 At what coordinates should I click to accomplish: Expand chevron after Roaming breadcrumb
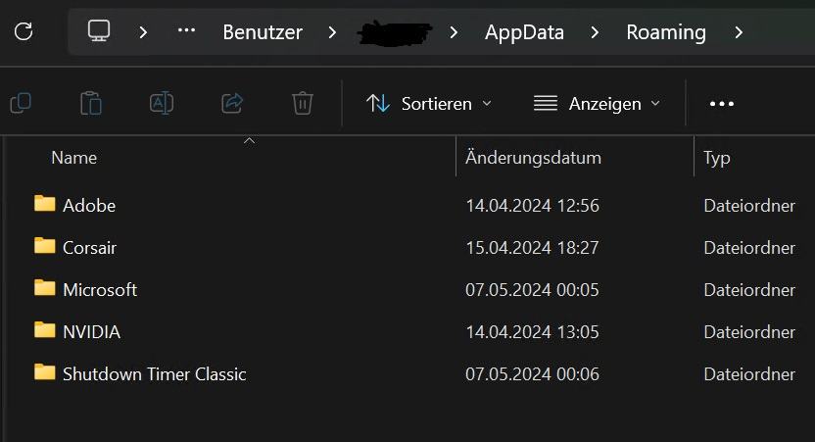(x=739, y=31)
